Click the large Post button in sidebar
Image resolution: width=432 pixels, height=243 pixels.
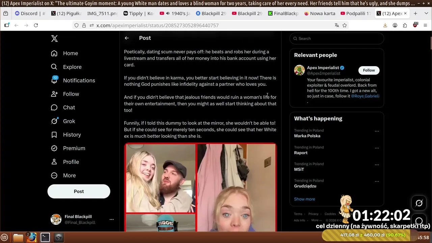pyautogui.click(x=79, y=191)
